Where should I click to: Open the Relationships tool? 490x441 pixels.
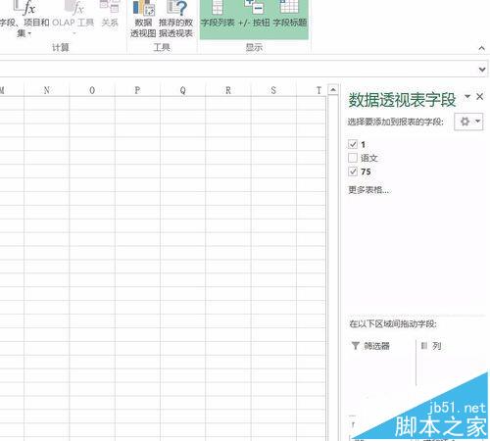110,15
